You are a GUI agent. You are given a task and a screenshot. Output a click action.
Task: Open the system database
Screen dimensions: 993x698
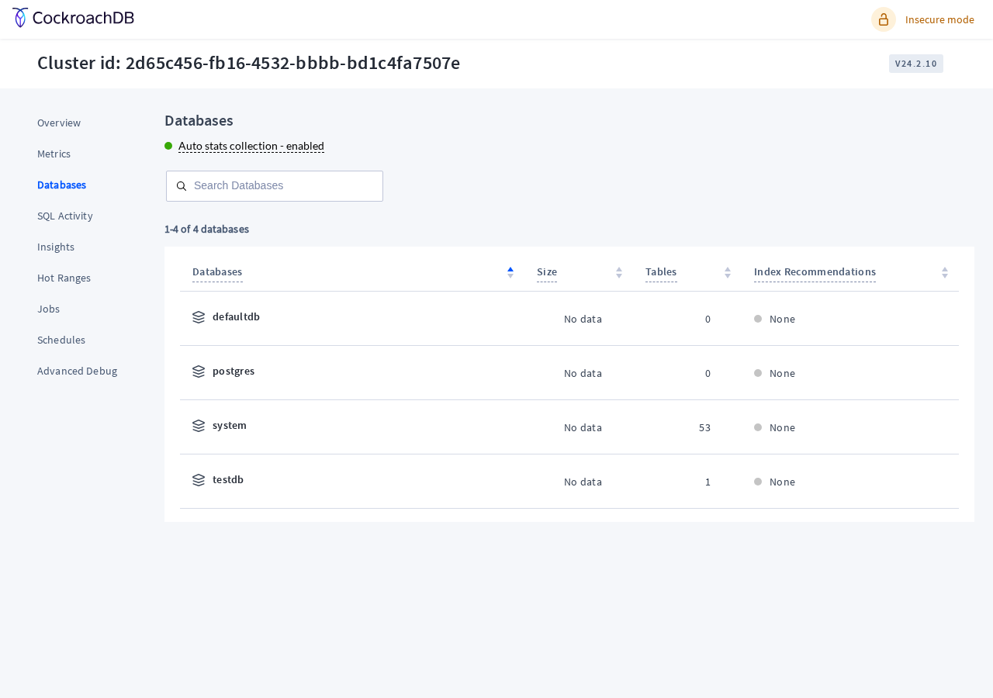tap(230, 425)
